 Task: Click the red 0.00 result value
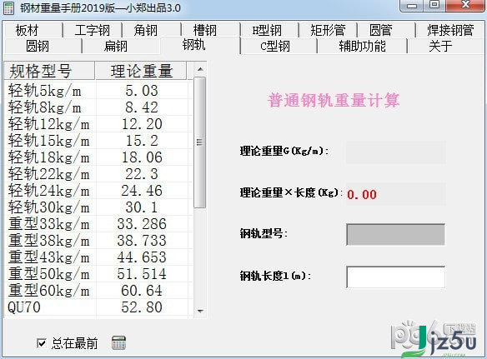click(362, 195)
